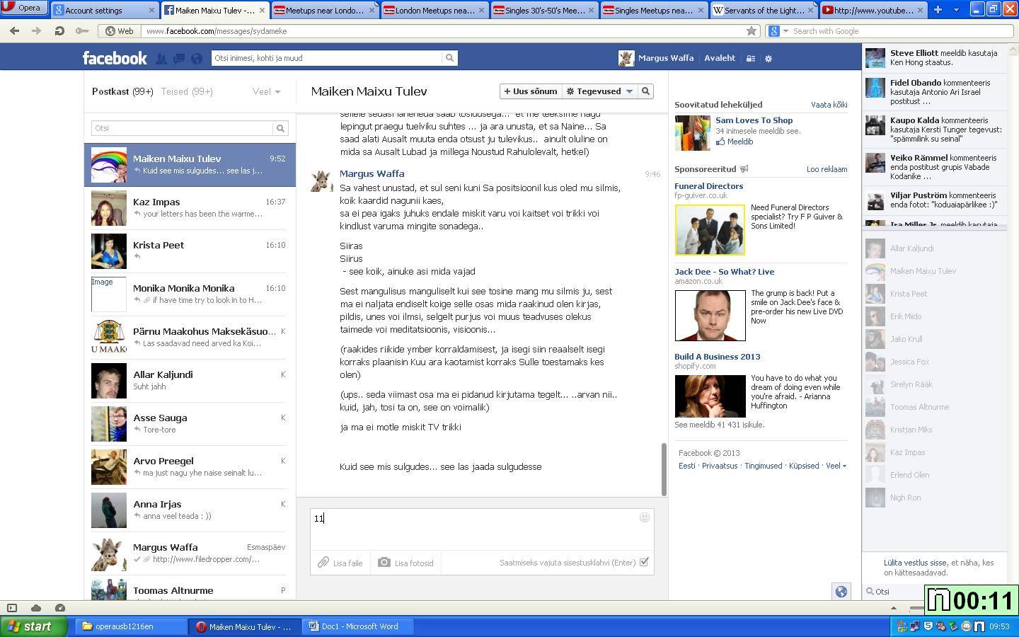Click the Privaatsus footer link
Screen dimensions: 1019x637
pos(720,466)
